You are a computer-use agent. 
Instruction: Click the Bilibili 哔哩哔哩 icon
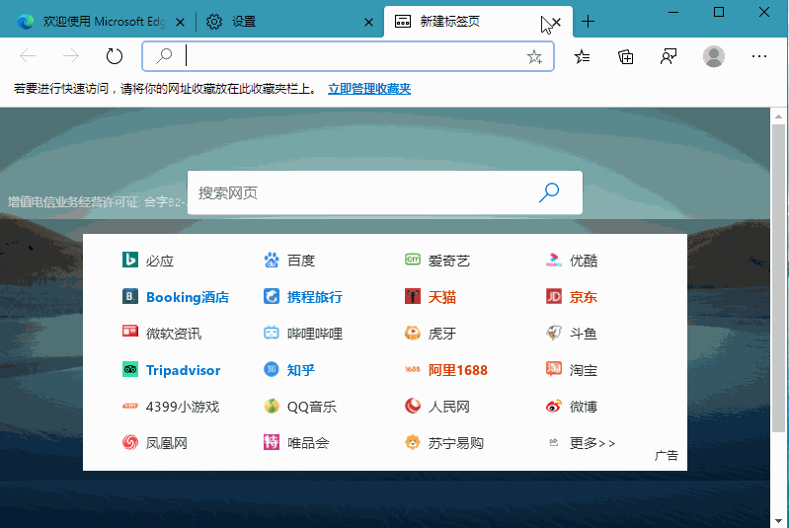[272, 333]
